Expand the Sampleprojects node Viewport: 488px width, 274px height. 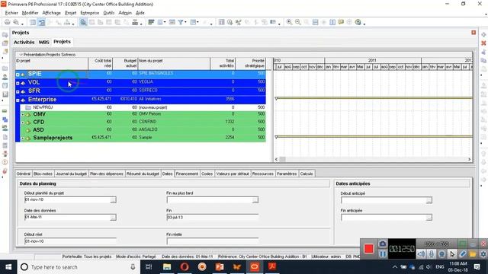[x=23, y=139]
